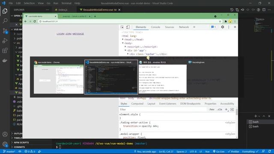
Task: Open the File menu in VS Code
Action: point(11,3)
